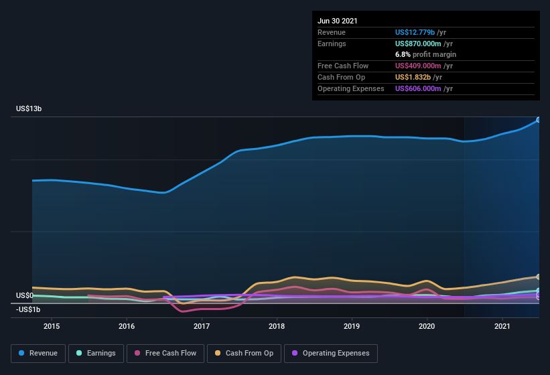This screenshot has width=550, height=375.
Task: Click the Cash From Op label in the tooltip
Action: coord(341,78)
